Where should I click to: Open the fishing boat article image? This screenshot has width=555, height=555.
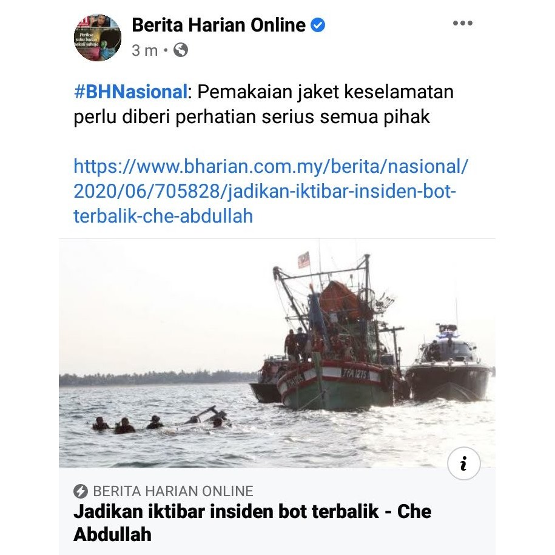[x=277, y=353]
